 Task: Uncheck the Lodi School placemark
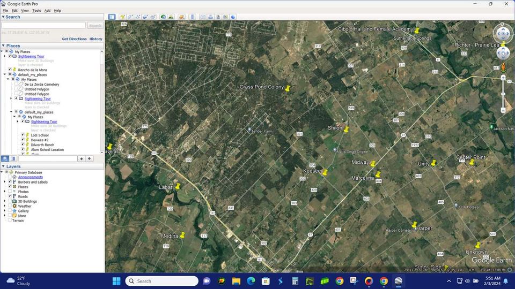pyautogui.click(x=23, y=135)
